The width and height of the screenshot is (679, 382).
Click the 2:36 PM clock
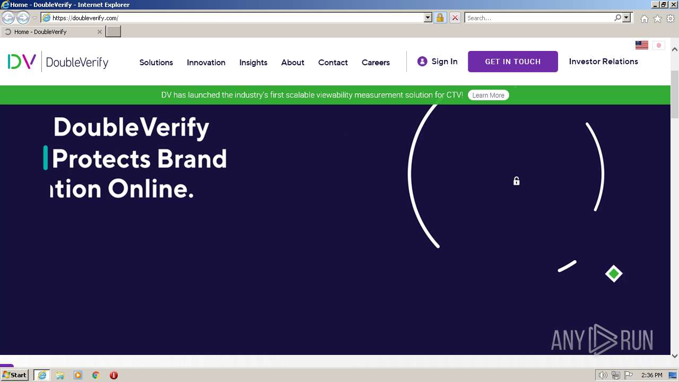point(651,375)
